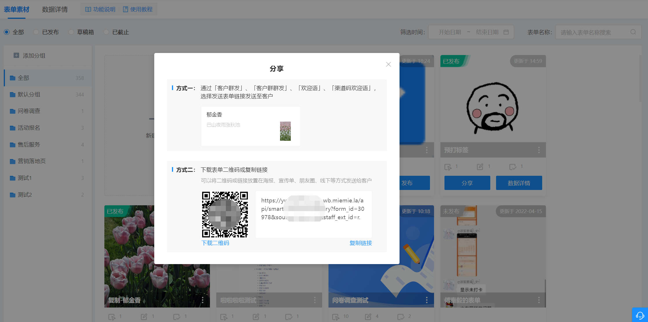Open the 活动报名 folder
The image size is (648, 322).
48,128
